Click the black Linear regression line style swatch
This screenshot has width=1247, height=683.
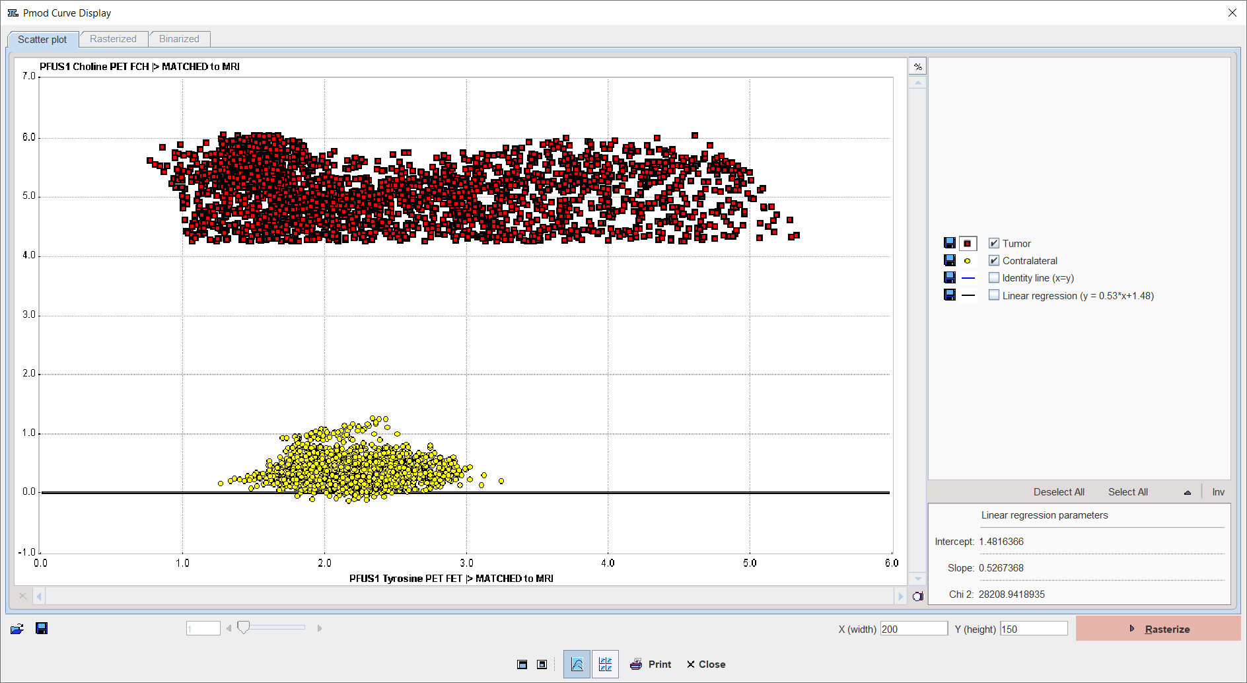coord(968,295)
